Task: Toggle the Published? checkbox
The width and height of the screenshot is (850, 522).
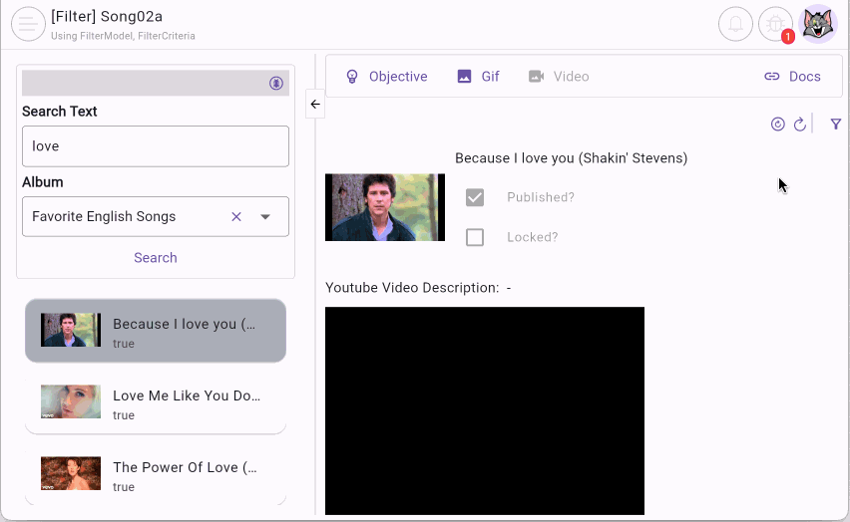Action: [x=475, y=197]
